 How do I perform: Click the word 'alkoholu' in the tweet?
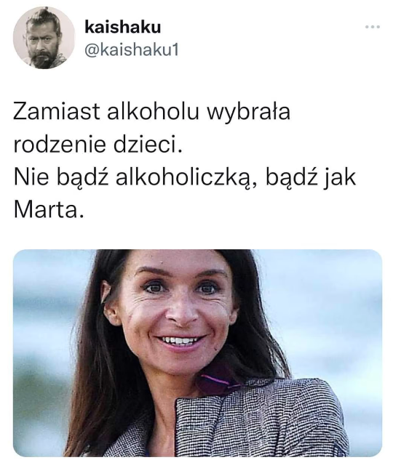(153, 110)
